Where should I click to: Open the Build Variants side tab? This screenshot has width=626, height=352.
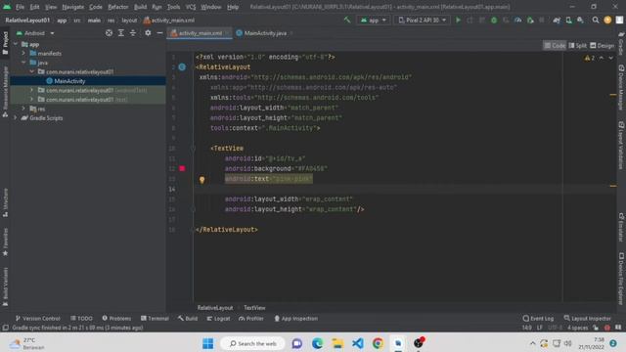pos(5,286)
